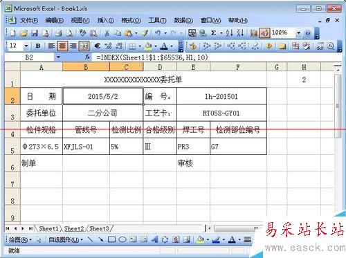The height and width of the screenshot is (258, 346).
Task: Trace precedents on auditing toolbar
Action: point(206,46)
